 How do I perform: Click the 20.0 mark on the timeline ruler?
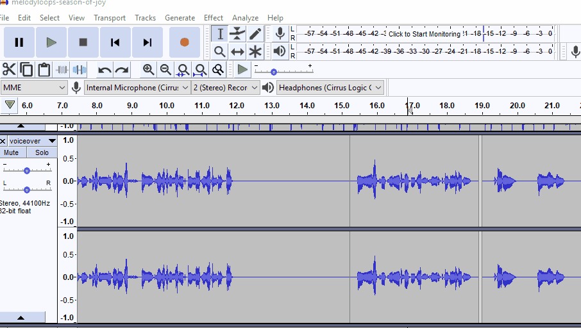point(517,106)
